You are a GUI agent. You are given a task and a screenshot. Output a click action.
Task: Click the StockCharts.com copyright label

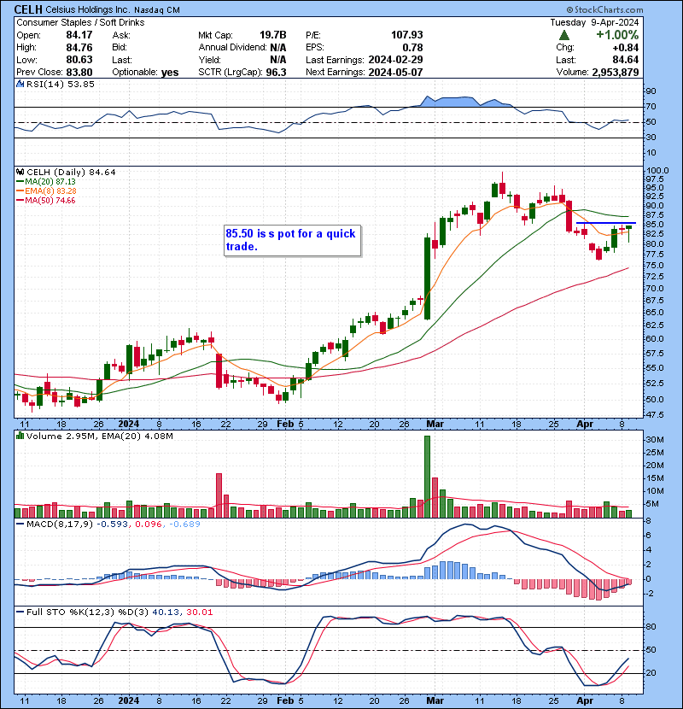[x=604, y=9]
